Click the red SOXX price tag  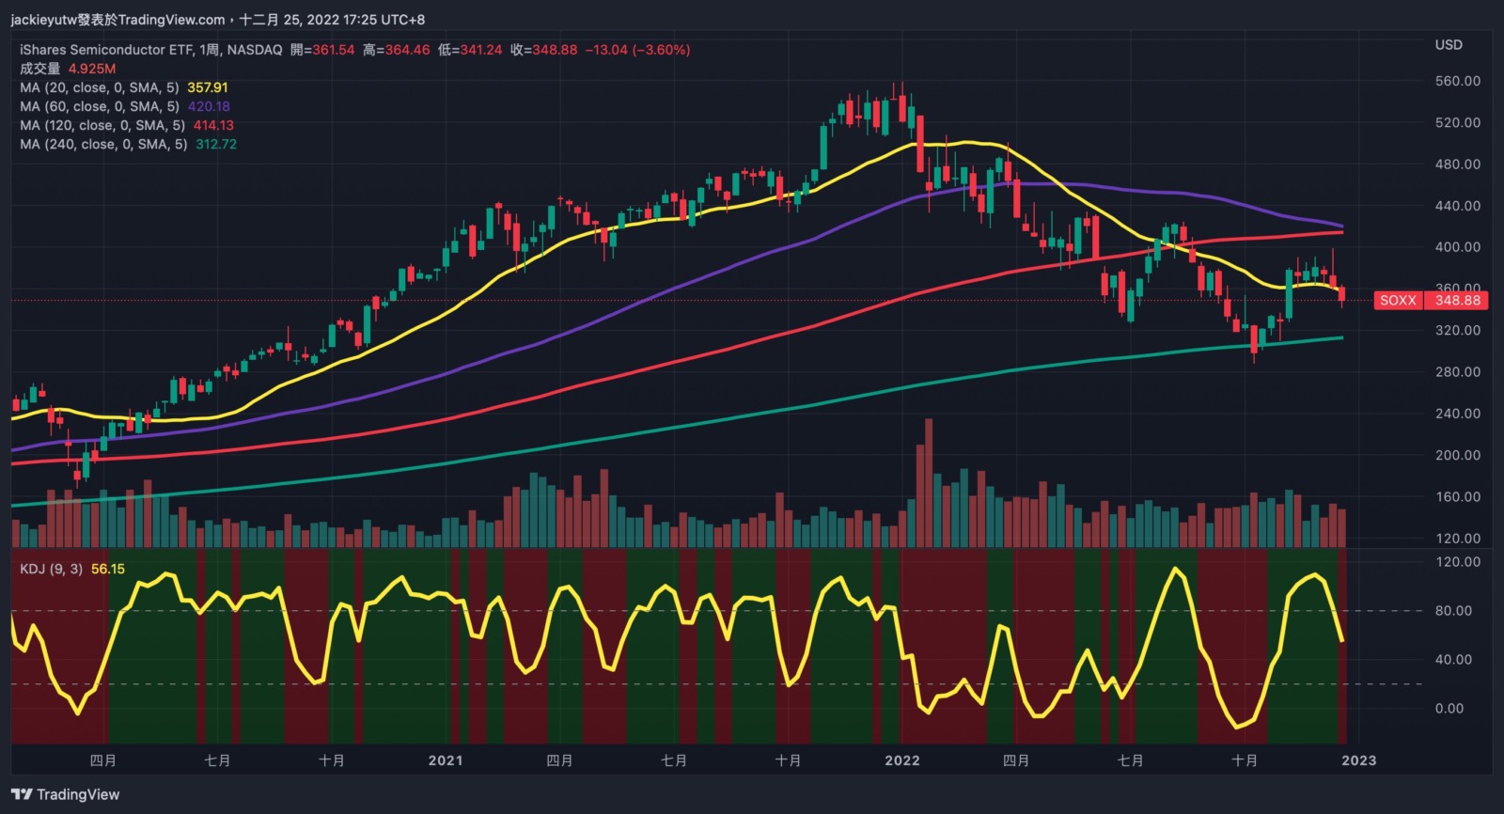(1398, 301)
